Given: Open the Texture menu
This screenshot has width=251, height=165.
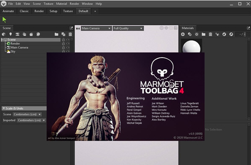Looking at the screenshot, I should pos(48,4).
